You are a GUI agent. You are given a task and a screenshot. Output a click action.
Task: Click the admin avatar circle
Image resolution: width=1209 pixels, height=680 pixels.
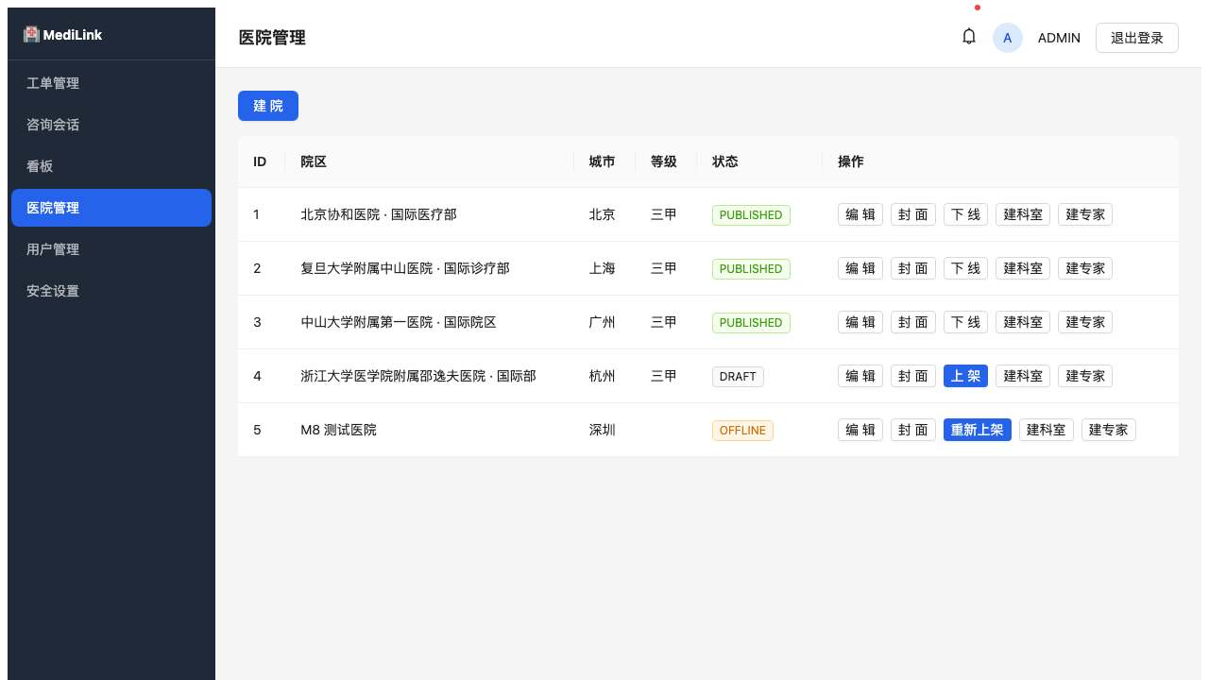point(1008,38)
